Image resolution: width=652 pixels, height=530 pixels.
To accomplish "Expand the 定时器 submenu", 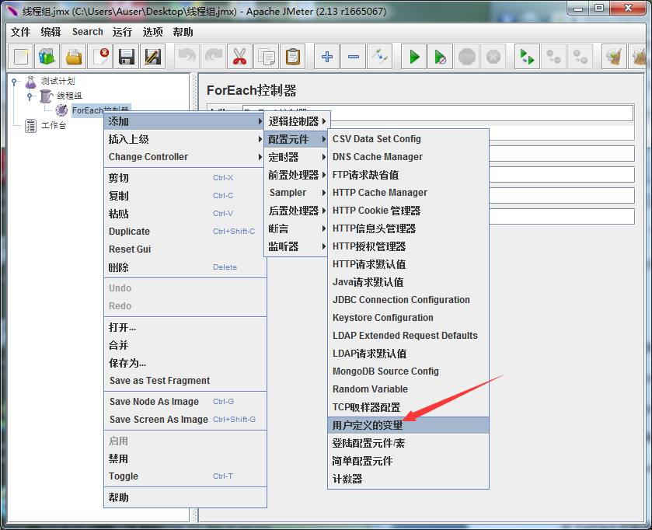I will pos(296,157).
